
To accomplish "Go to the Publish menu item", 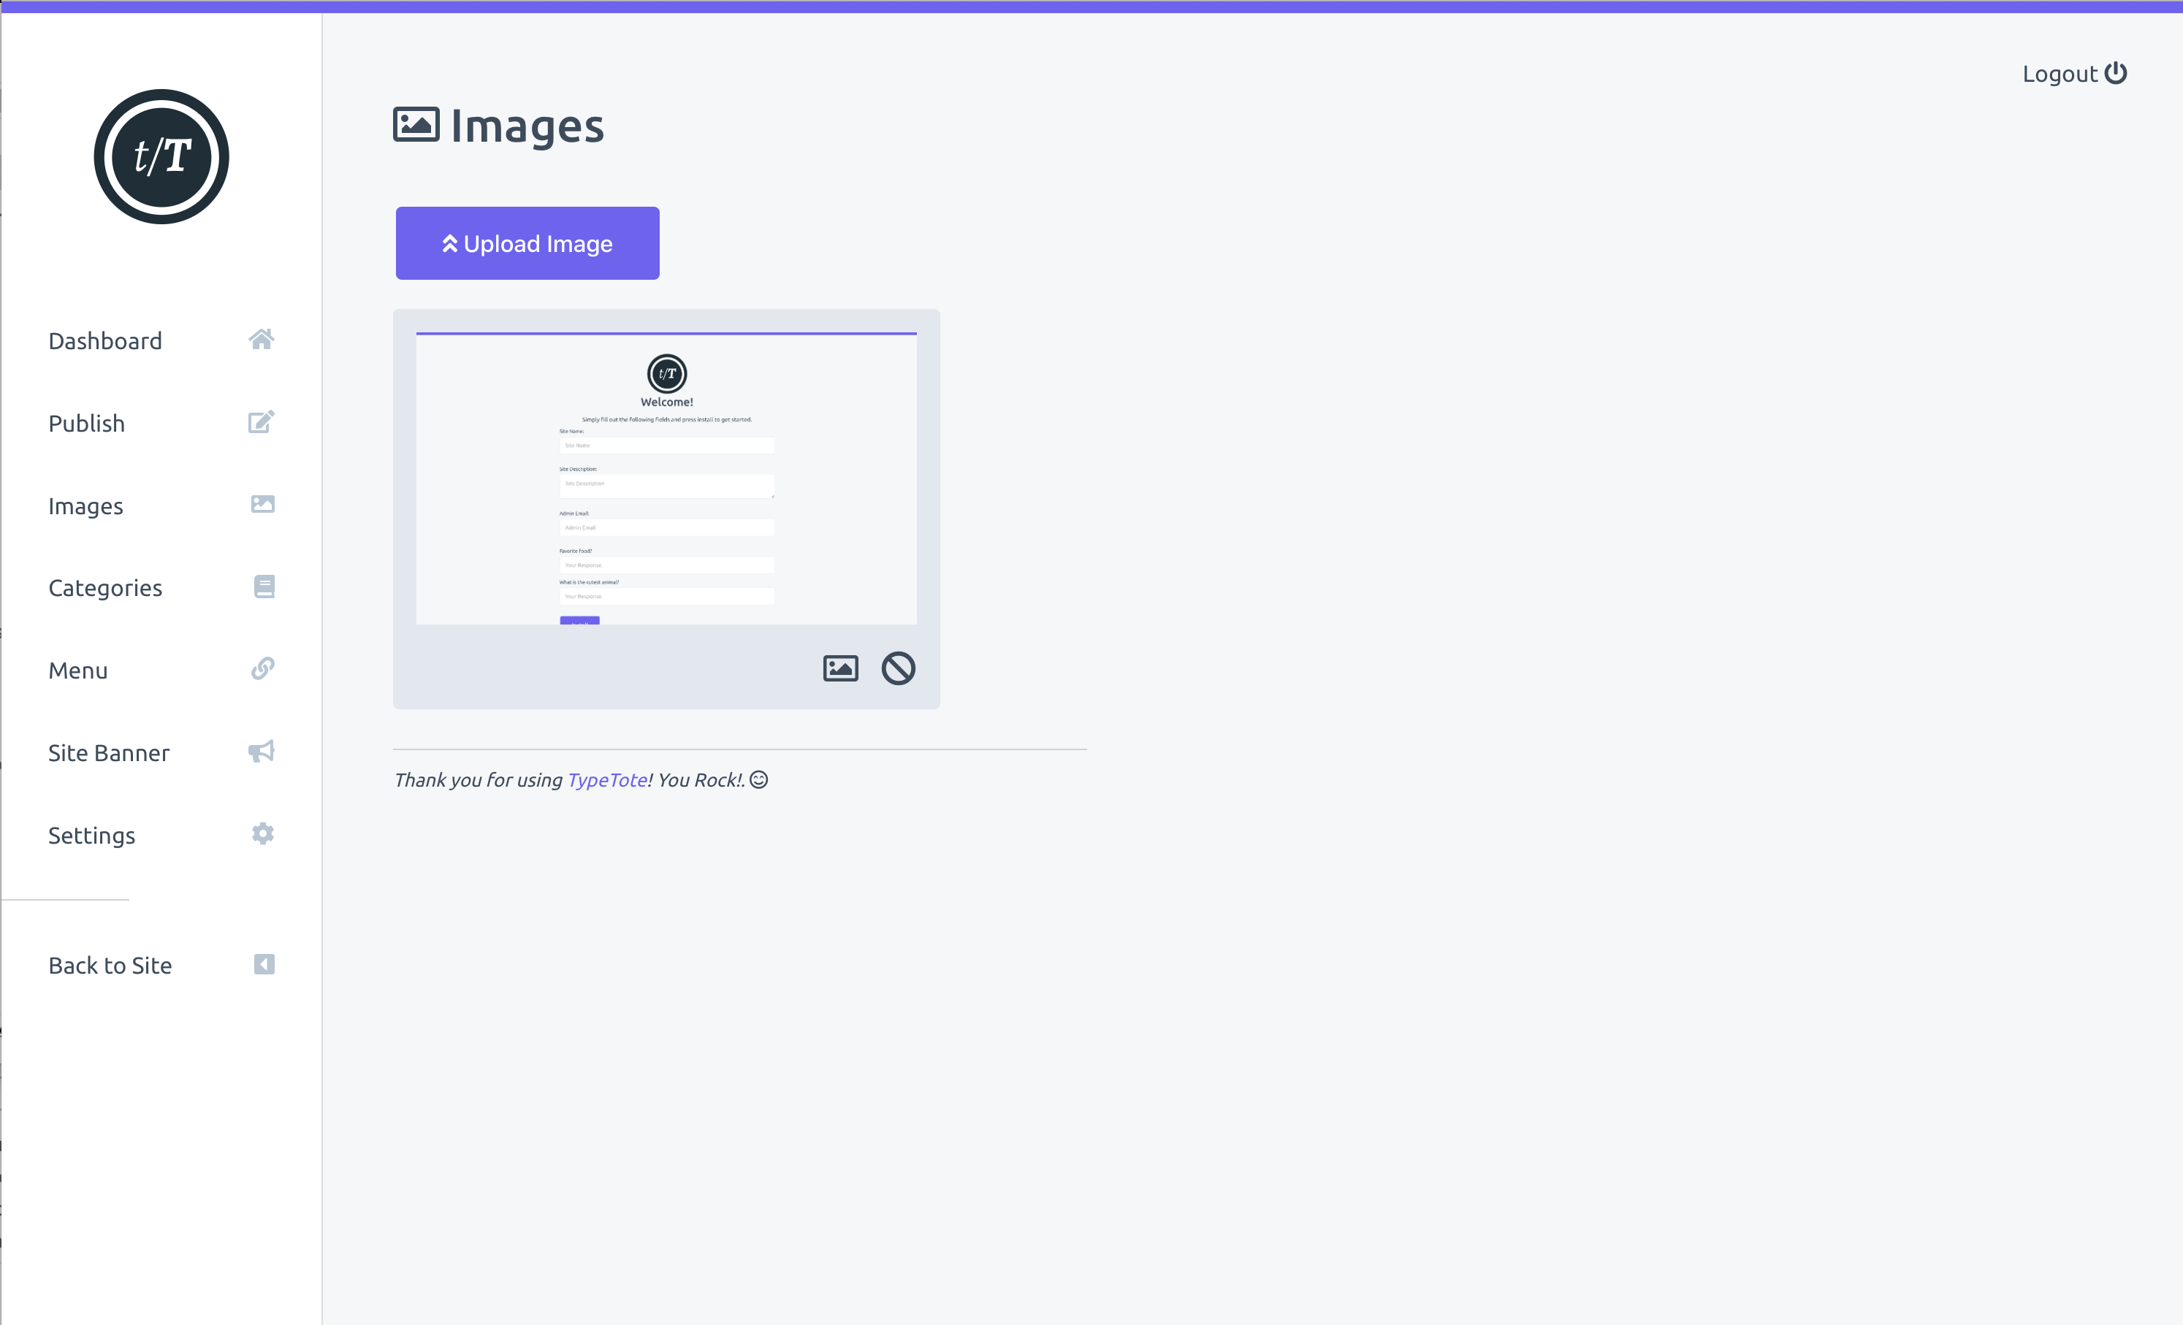I will coord(87,424).
